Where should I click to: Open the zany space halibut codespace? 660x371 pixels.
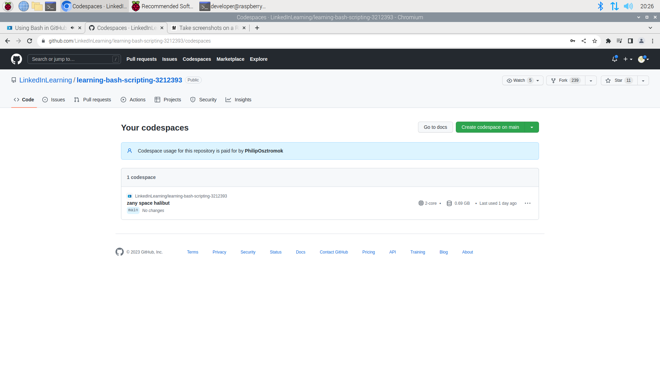tap(148, 203)
